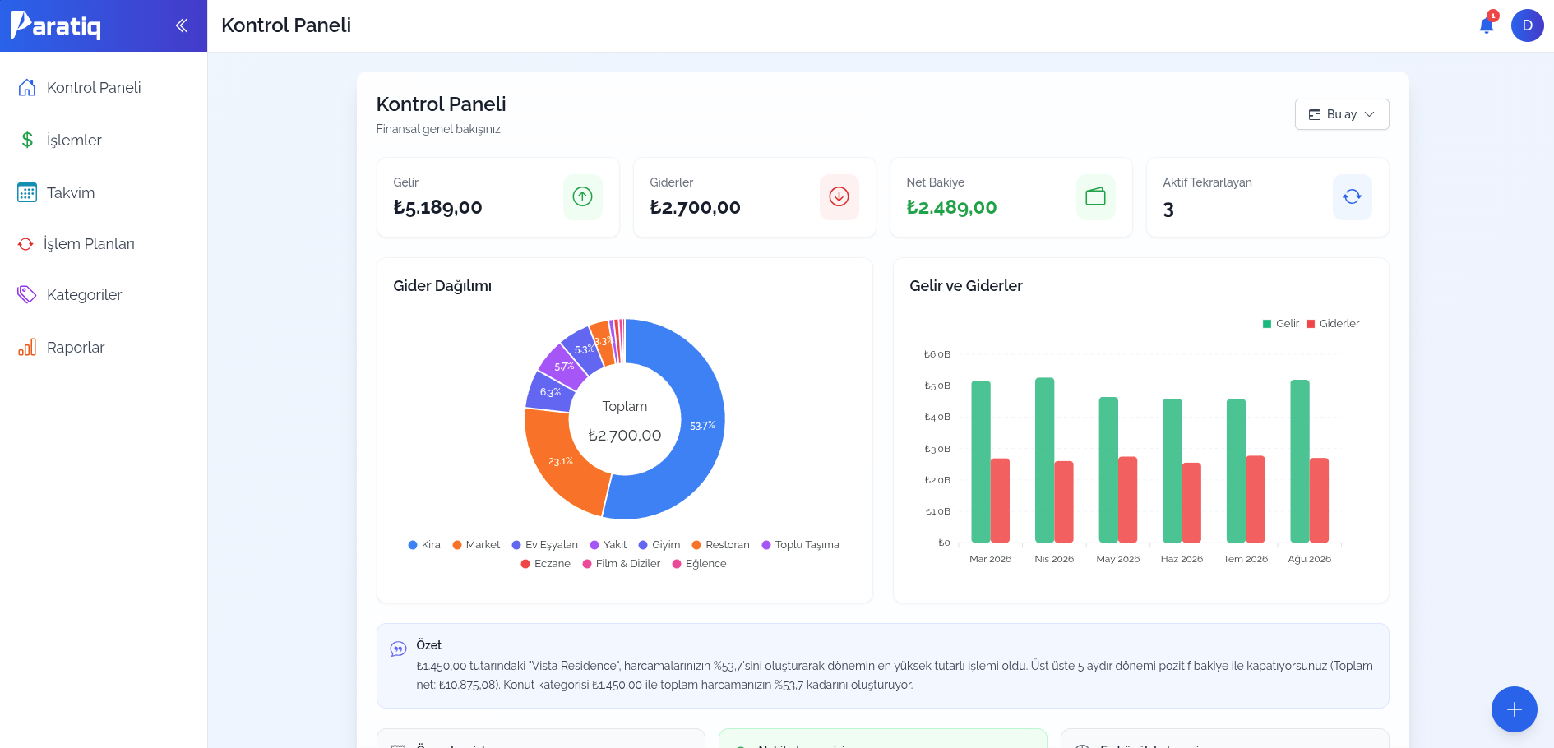This screenshot has width=1554, height=748.
Task: Click the Net Bakiye wallet icon
Action: tap(1096, 196)
